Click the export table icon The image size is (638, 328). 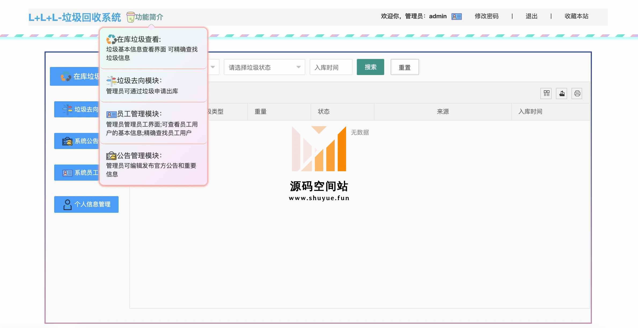(562, 94)
